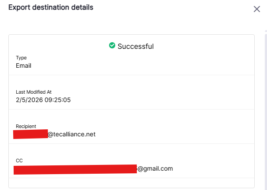Screen dimensions: 267x190
Task: Click the divider below the Email type row
Action: pyautogui.click(x=132, y=75)
